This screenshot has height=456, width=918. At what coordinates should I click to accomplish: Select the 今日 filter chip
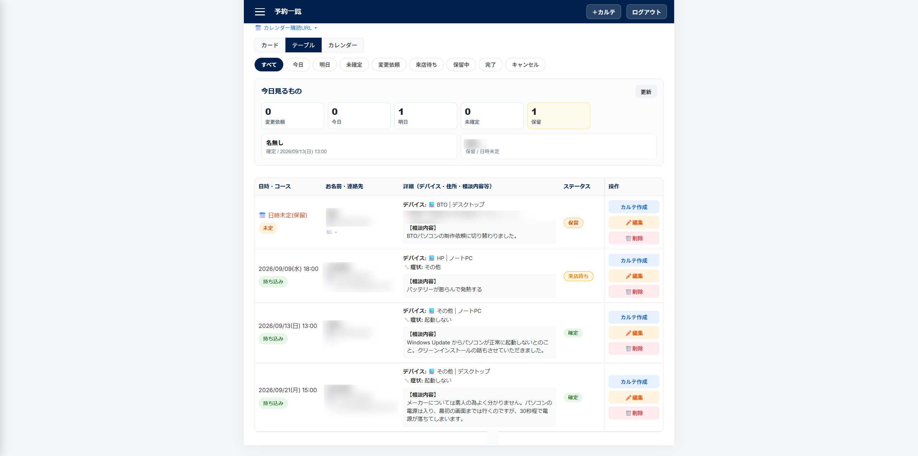pos(298,65)
